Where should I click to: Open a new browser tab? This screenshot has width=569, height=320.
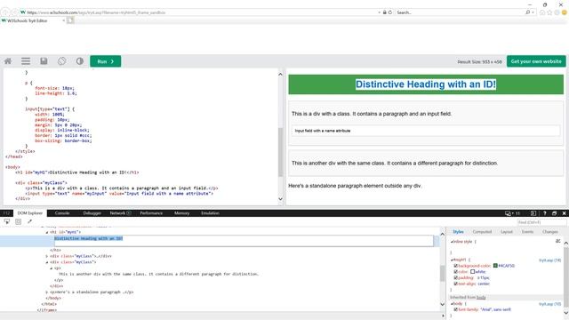coord(70,20)
